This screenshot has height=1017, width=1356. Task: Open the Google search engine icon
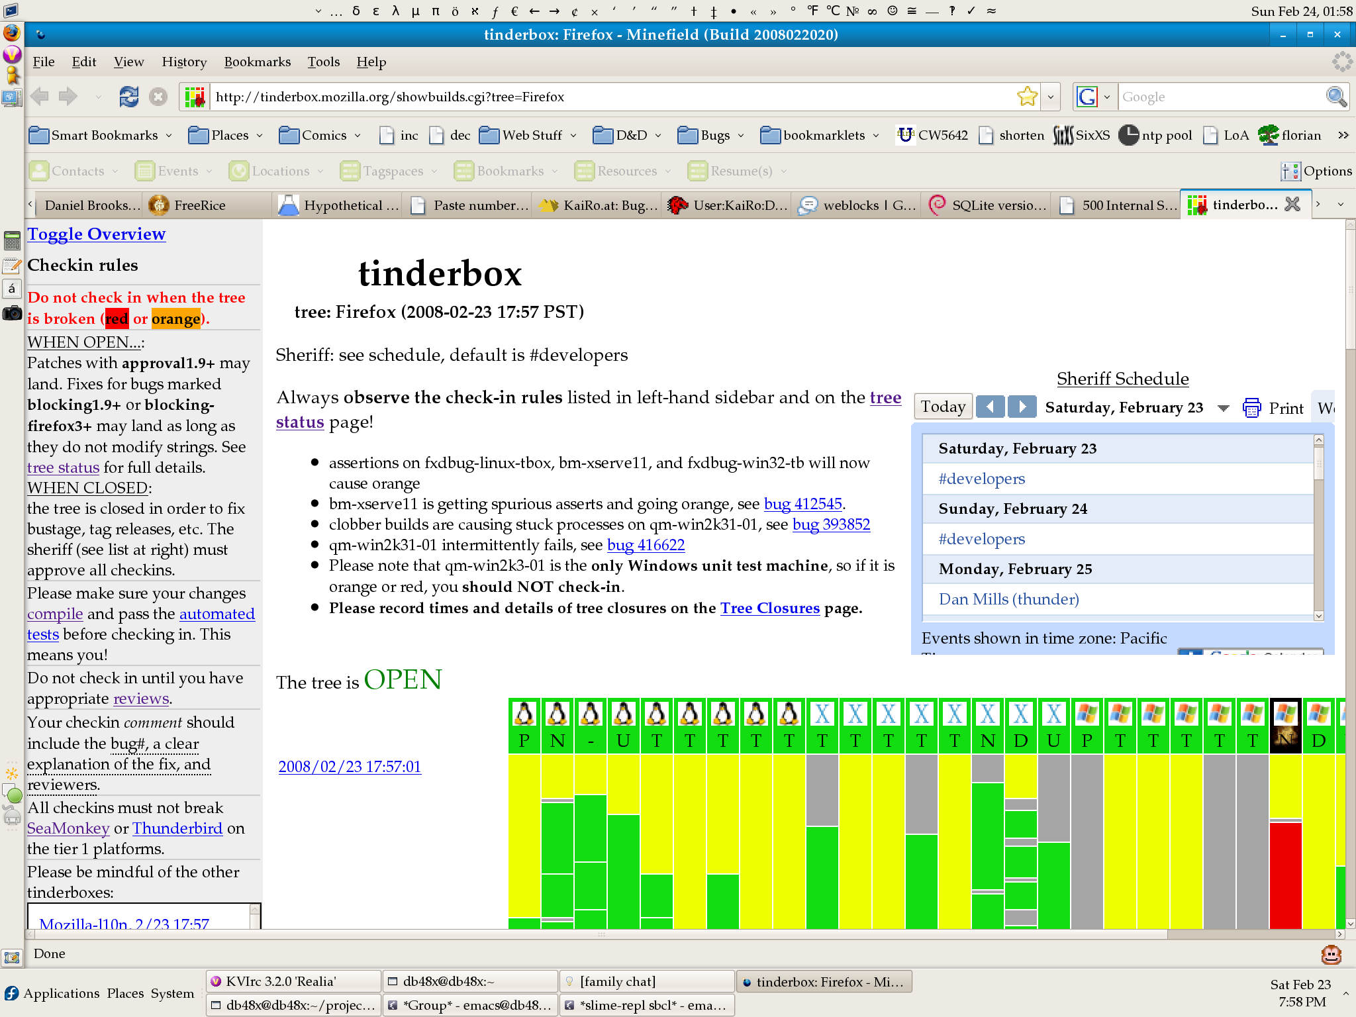click(1087, 97)
